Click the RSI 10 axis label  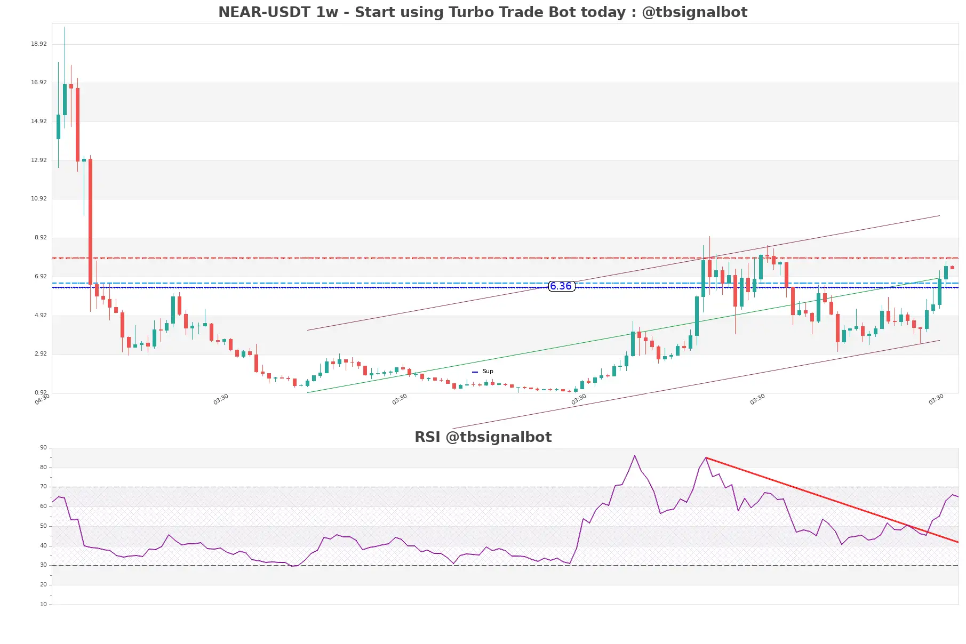43,605
